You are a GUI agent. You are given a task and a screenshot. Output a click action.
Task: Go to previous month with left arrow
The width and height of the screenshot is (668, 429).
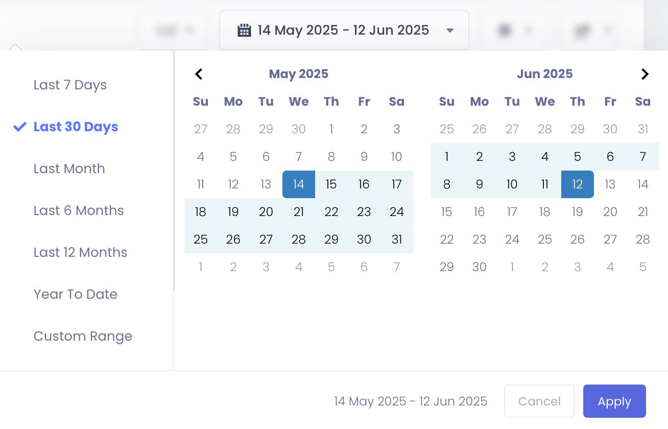coord(199,74)
